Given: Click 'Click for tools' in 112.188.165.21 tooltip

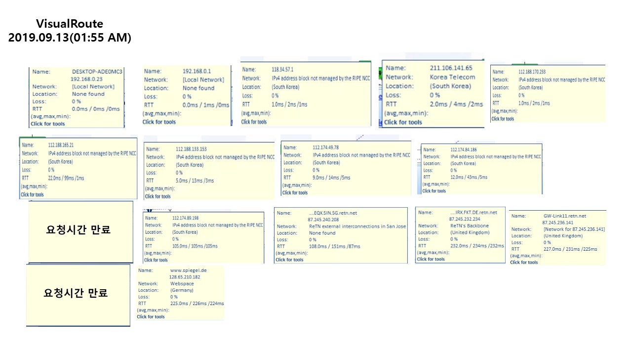Looking at the screenshot, I should point(32,195).
